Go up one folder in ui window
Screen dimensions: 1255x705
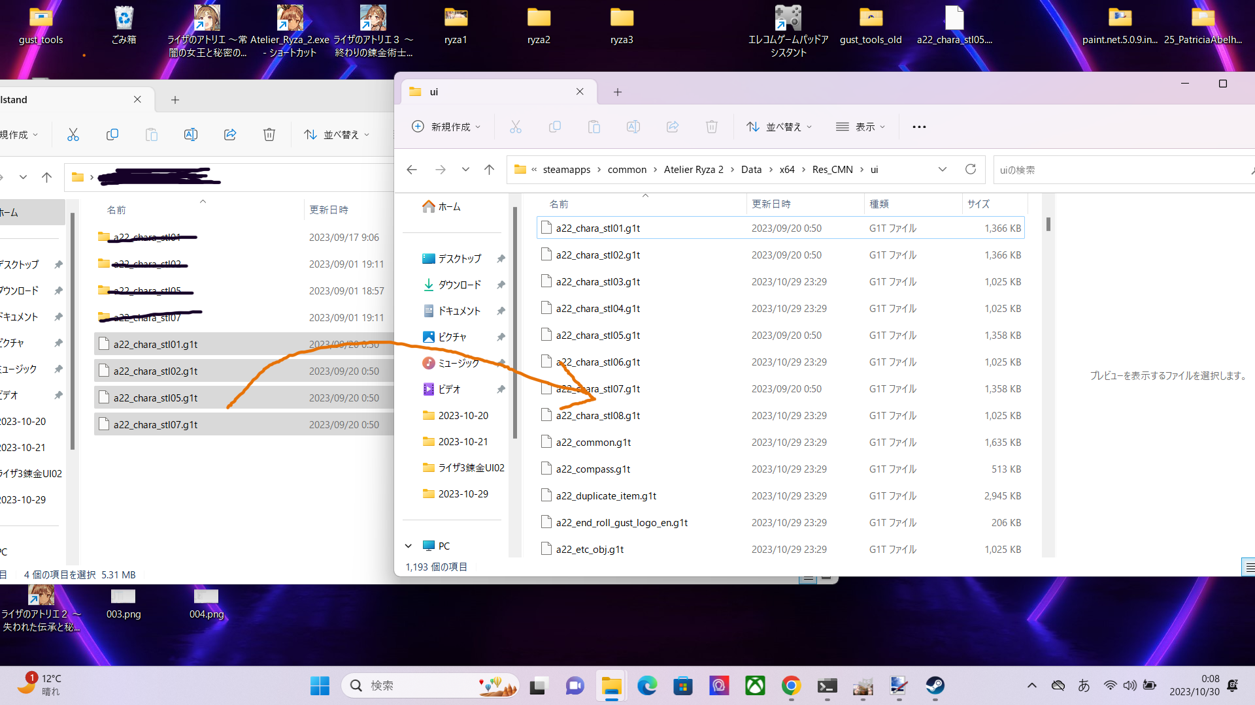489,170
